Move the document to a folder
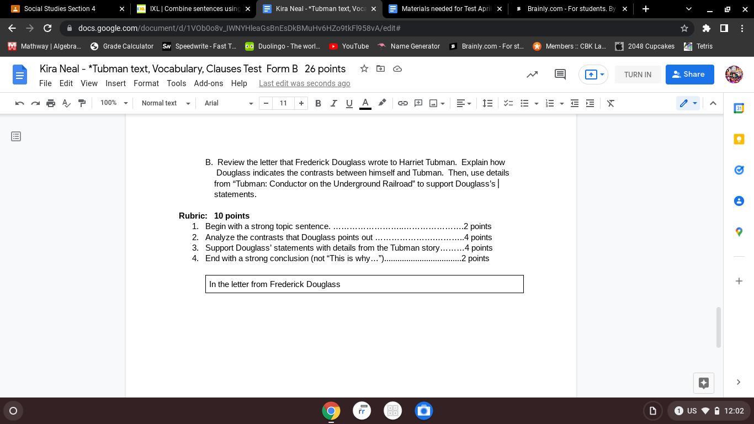Viewport: 754px width, 424px height. [381, 68]
